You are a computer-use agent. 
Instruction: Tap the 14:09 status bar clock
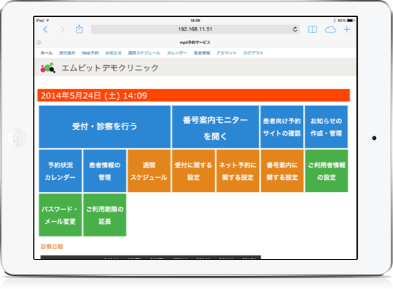click(x=195, y=20)
